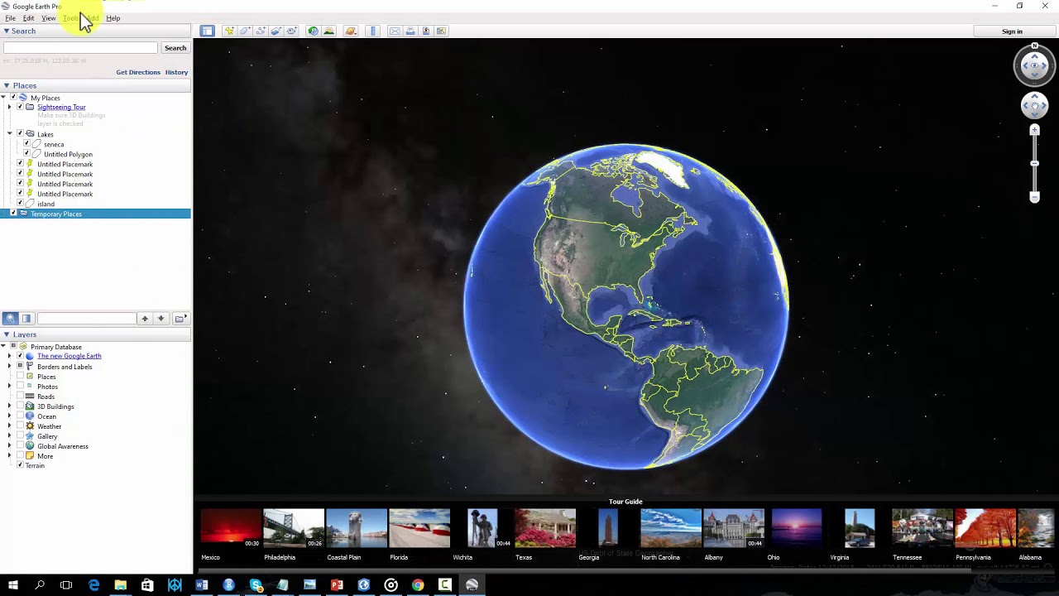Uncheck the Sightseeing Tour checkbox
The width and height of the screenshot is (1059, 596).
click(20, 107)
